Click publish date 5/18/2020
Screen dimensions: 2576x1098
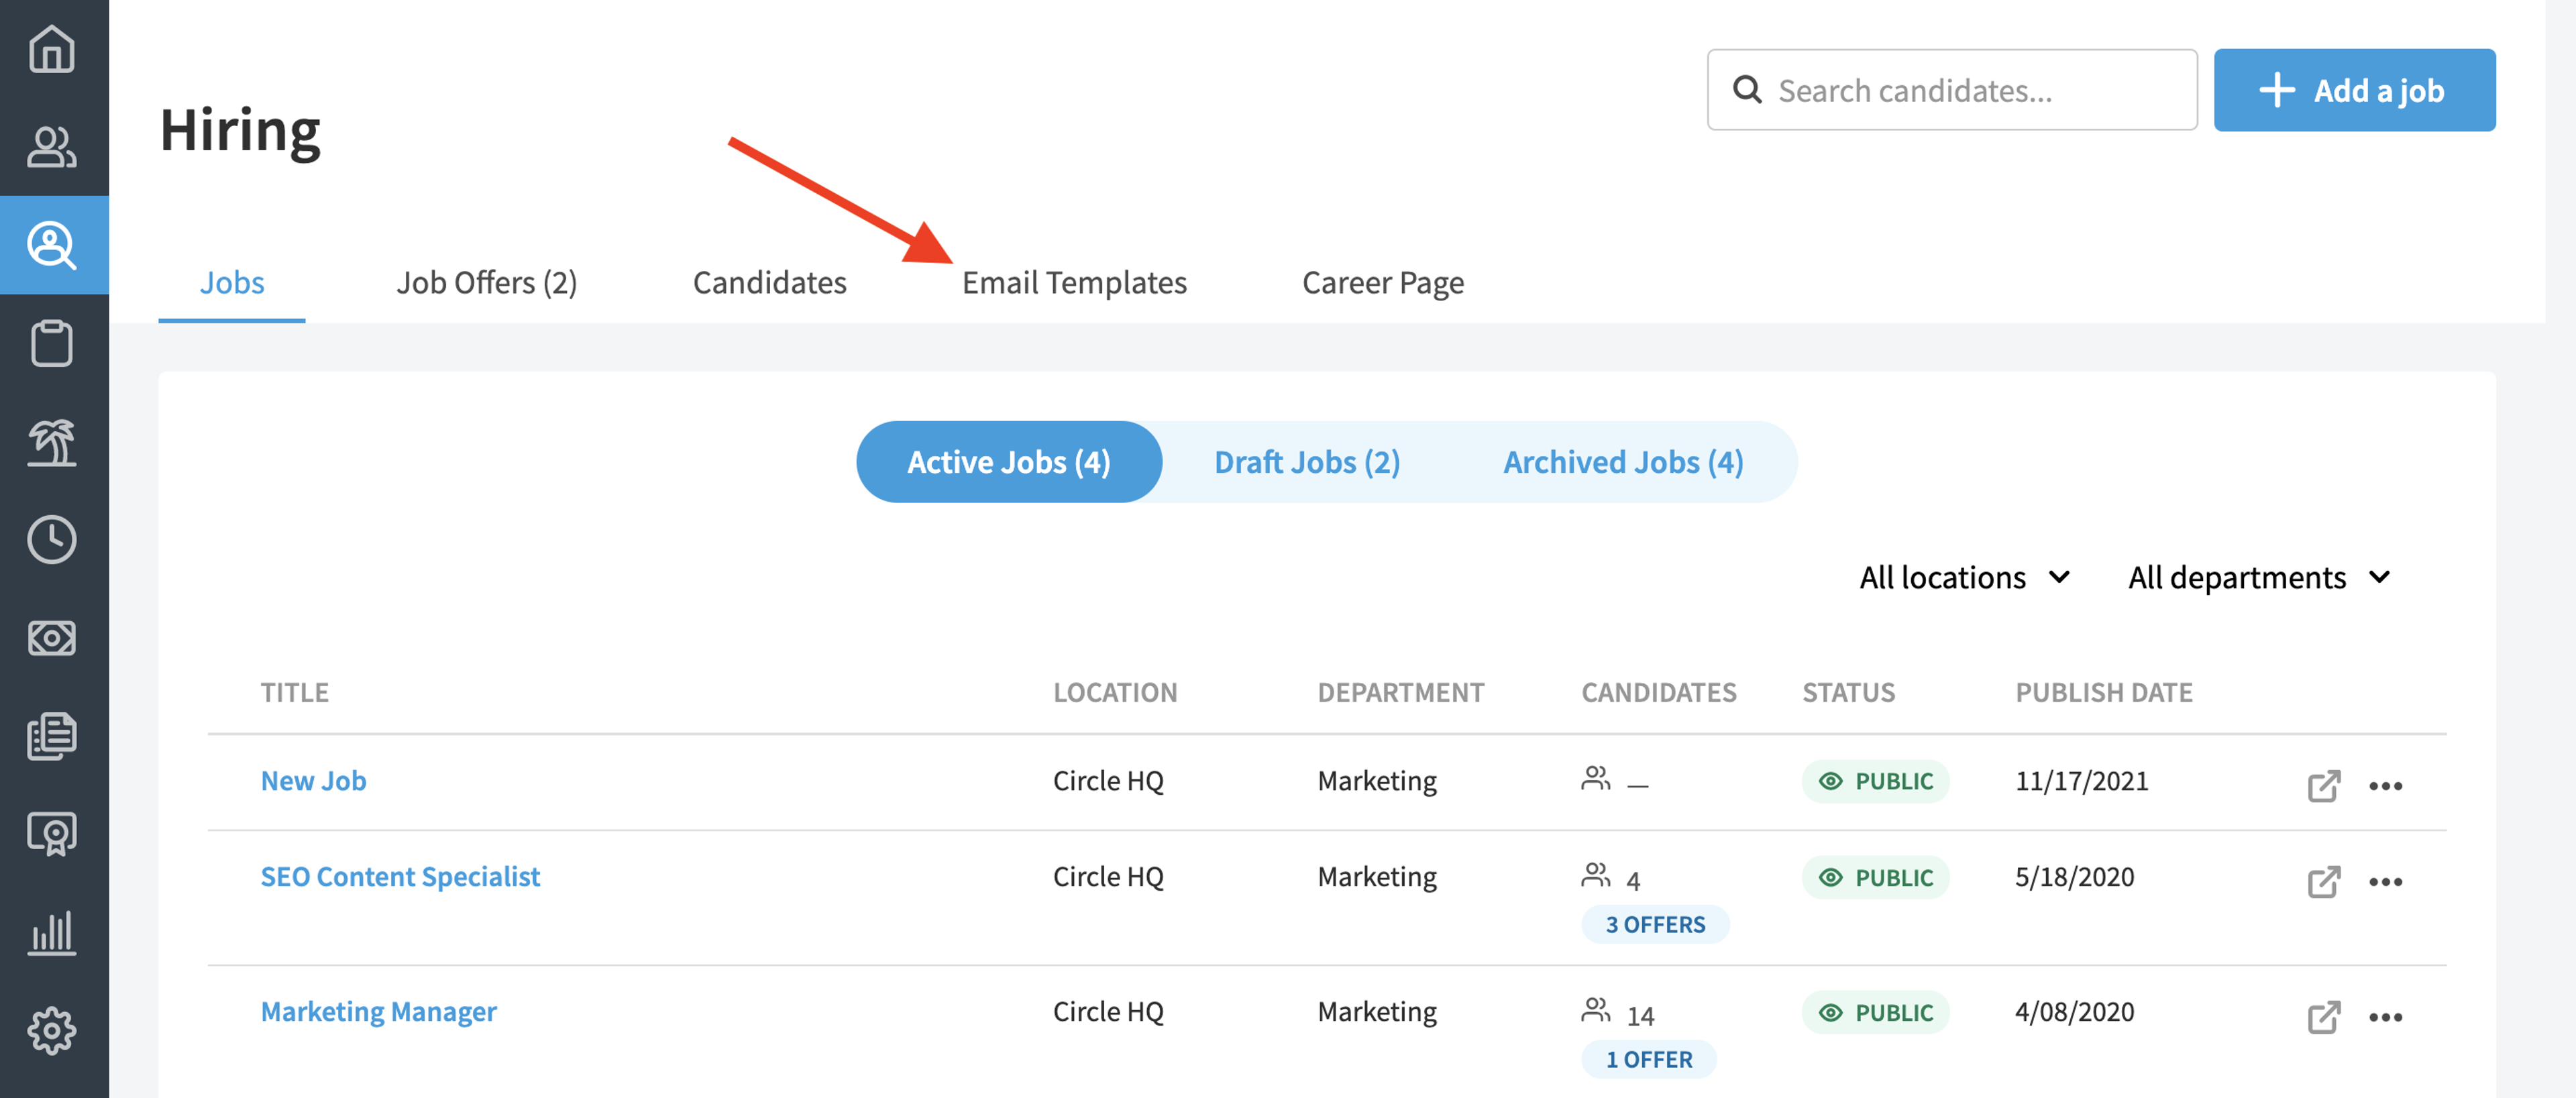(2074, 876)
